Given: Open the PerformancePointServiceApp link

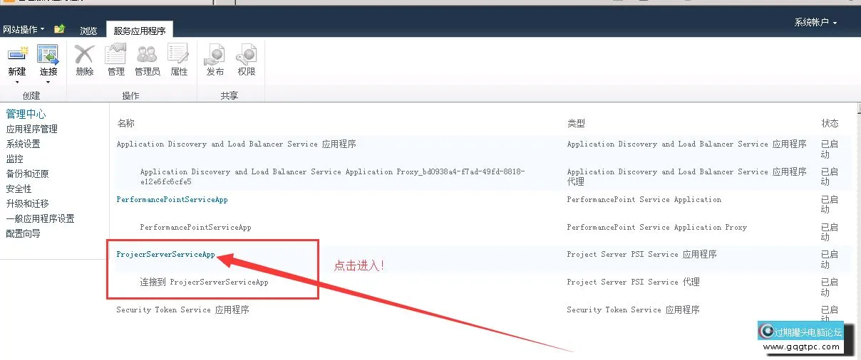Looking at the screenshot, I should click(172, 200).
